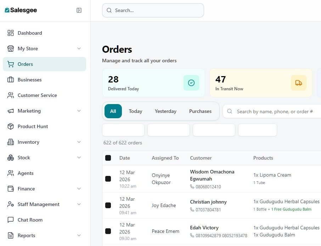Image resolution: width=321 pixels, height=246 pixels.
Task: Open Customer Service people icon
Action: point(11,95)
